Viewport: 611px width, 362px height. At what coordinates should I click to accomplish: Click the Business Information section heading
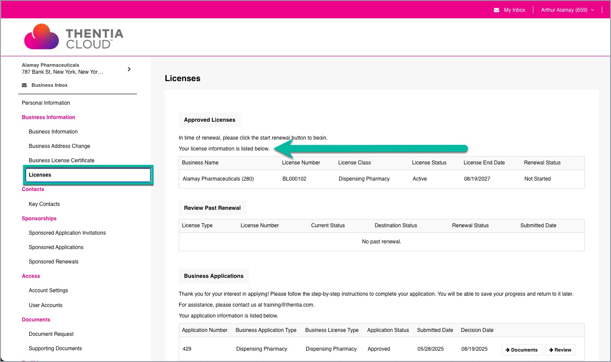48,117
